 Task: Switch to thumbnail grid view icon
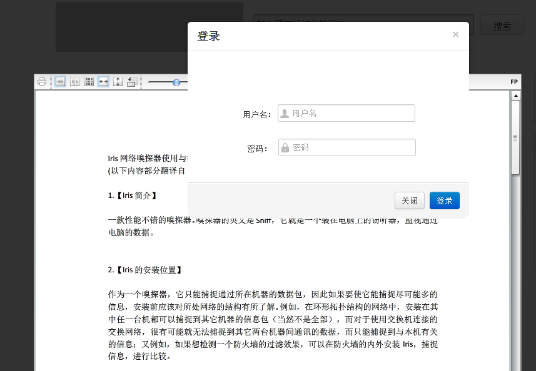tap(89, 82)
